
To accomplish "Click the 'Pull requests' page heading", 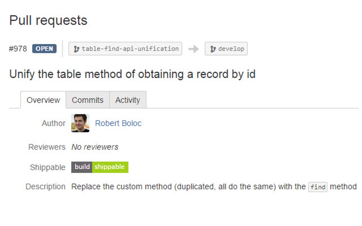I will (49, 20).
